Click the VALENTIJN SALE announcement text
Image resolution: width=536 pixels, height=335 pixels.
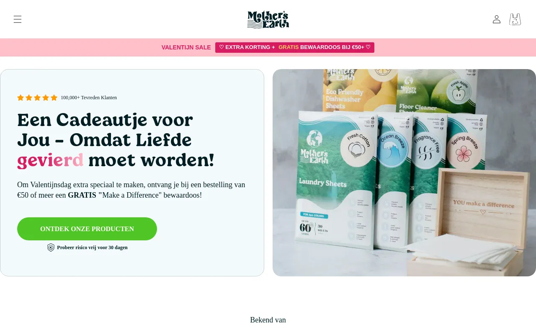tap(186, 47)
